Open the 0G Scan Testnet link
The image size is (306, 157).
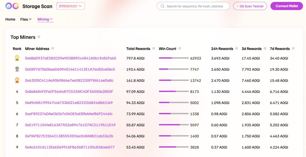click(250, 6)
